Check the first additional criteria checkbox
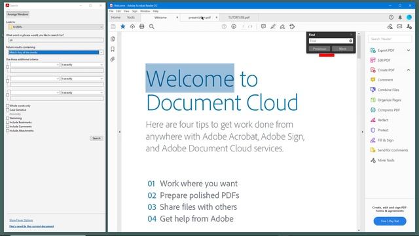Image resolution: width=419 pixels, height=236 pixels. [x=7, y=67]
